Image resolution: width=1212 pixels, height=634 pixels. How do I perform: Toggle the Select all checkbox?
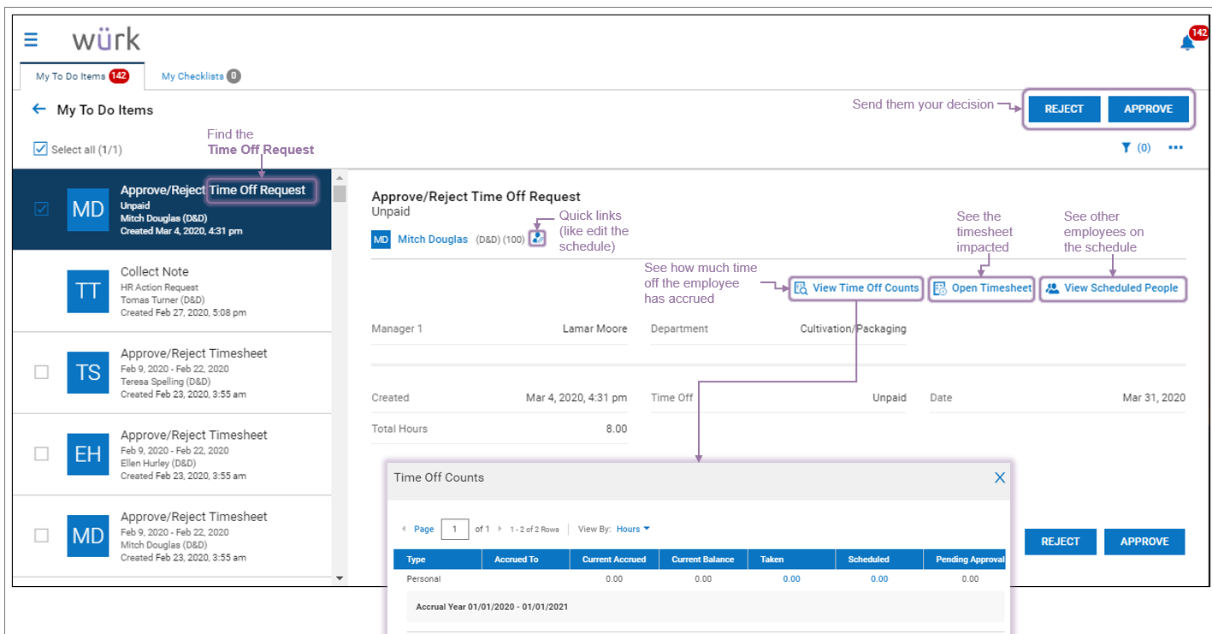40,149
